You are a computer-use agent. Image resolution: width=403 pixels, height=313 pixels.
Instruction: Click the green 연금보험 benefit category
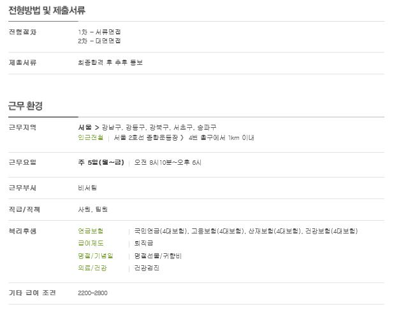pyautogui.click(x=90, y=231)
